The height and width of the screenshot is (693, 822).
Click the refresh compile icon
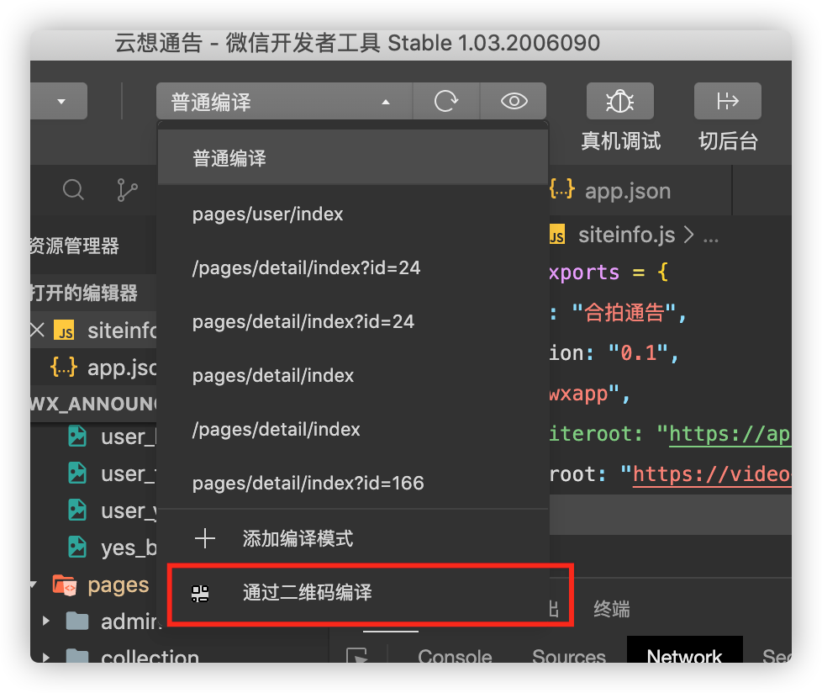point(446,101)
